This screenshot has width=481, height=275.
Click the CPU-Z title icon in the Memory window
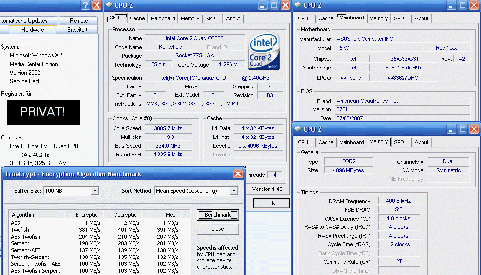point(298,129)
